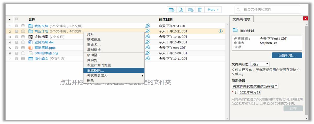This screenshot has height=124, width=314.
Task: Click the briefcase icon on 营销策略.pptx row
Action: tap(23, 48)
